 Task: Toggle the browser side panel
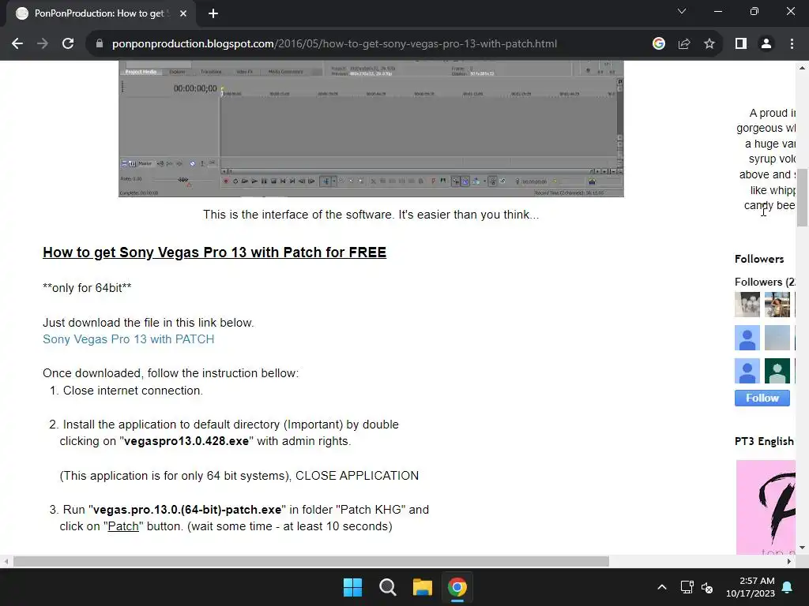[741, 44]
